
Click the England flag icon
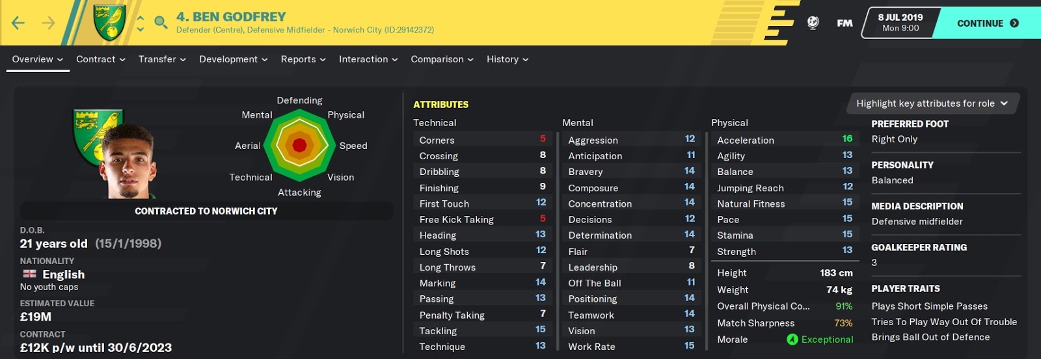[30, 274]
